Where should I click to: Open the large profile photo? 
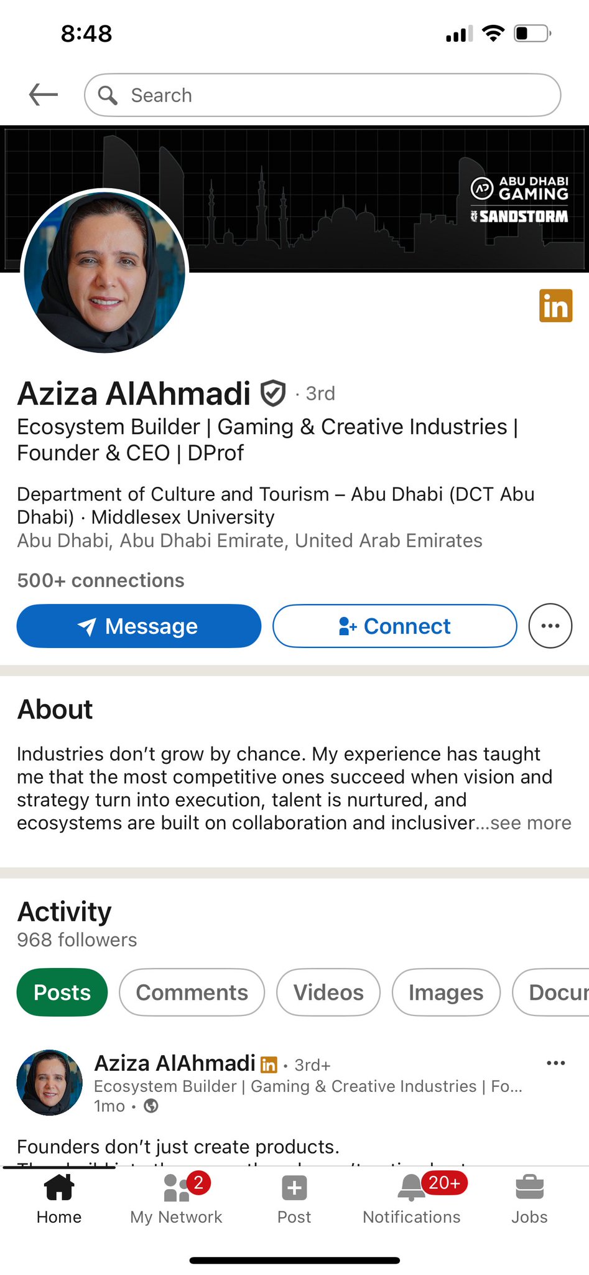104,271
